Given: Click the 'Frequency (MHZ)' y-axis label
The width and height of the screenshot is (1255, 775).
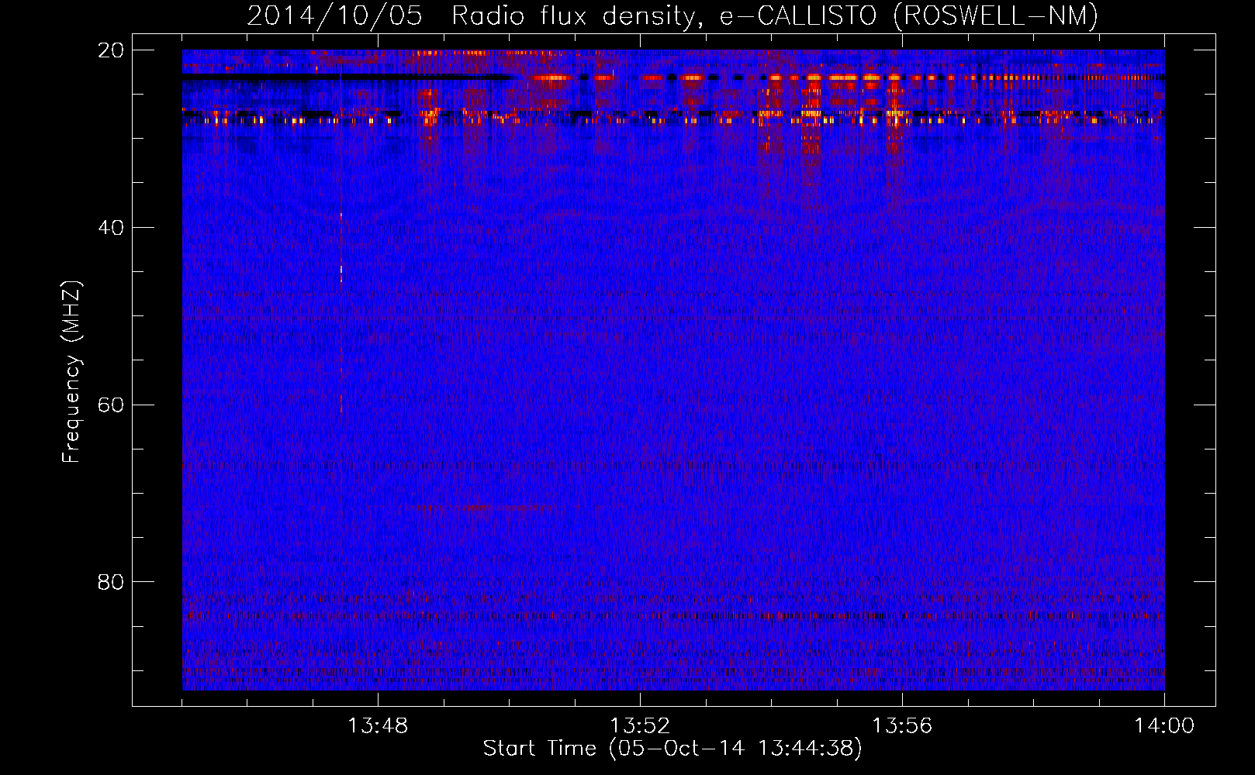Looking at the screenshot, I should (71, 372).
